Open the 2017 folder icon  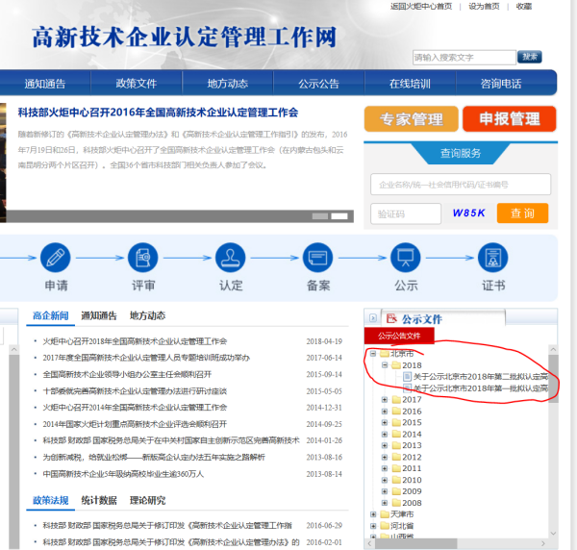pos(396,400)
